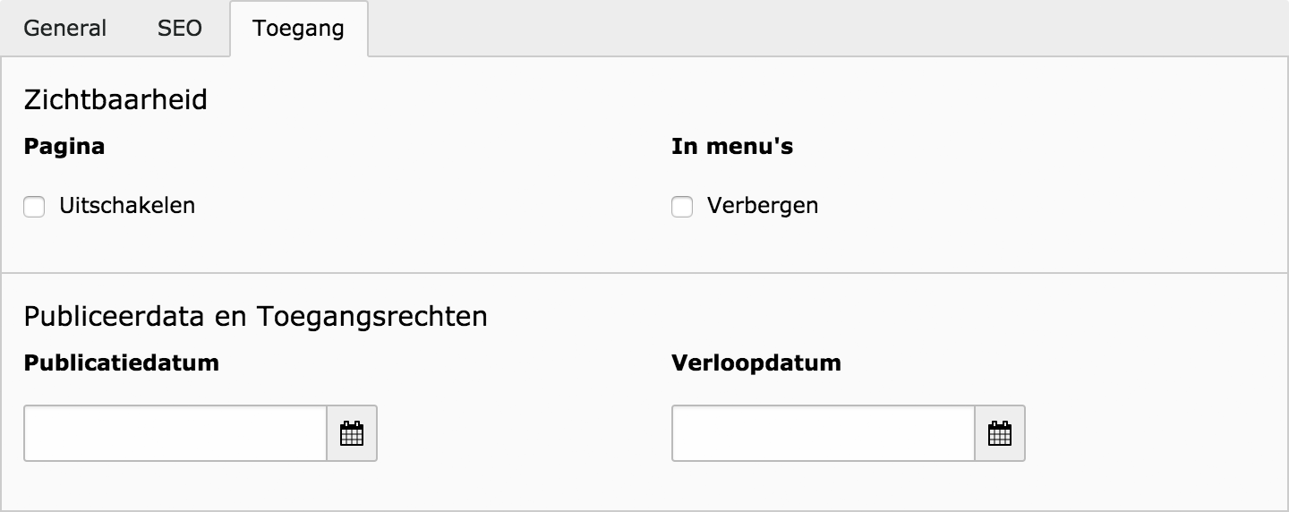Click the divider line between the two sections
Viewport: 1289px width, 512px height.
tap(644, 272)
